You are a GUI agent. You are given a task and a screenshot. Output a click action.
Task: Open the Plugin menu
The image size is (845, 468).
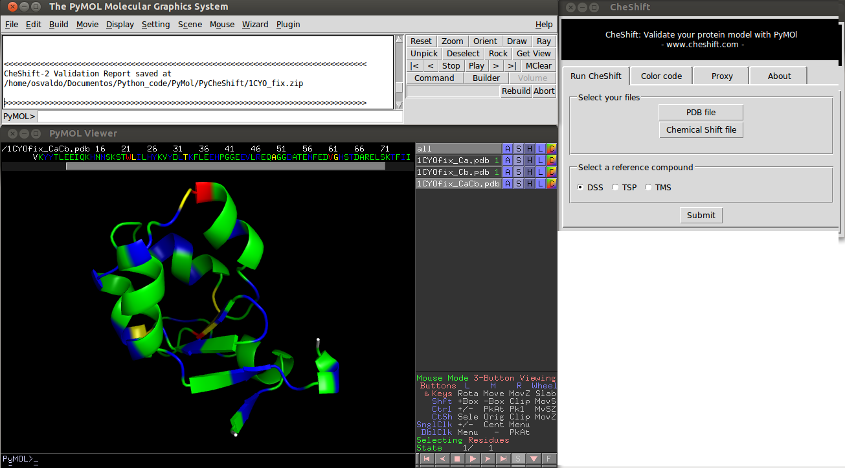[x=288, y=25]
